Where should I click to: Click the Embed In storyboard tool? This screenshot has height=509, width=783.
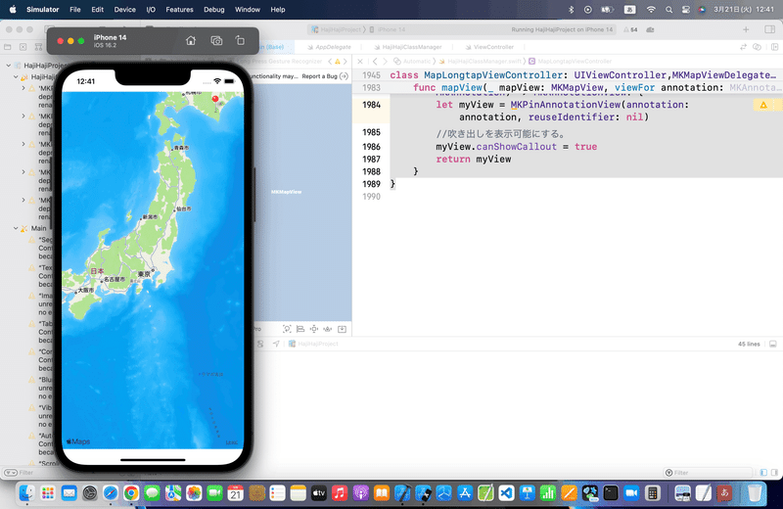tap(342, 329)
